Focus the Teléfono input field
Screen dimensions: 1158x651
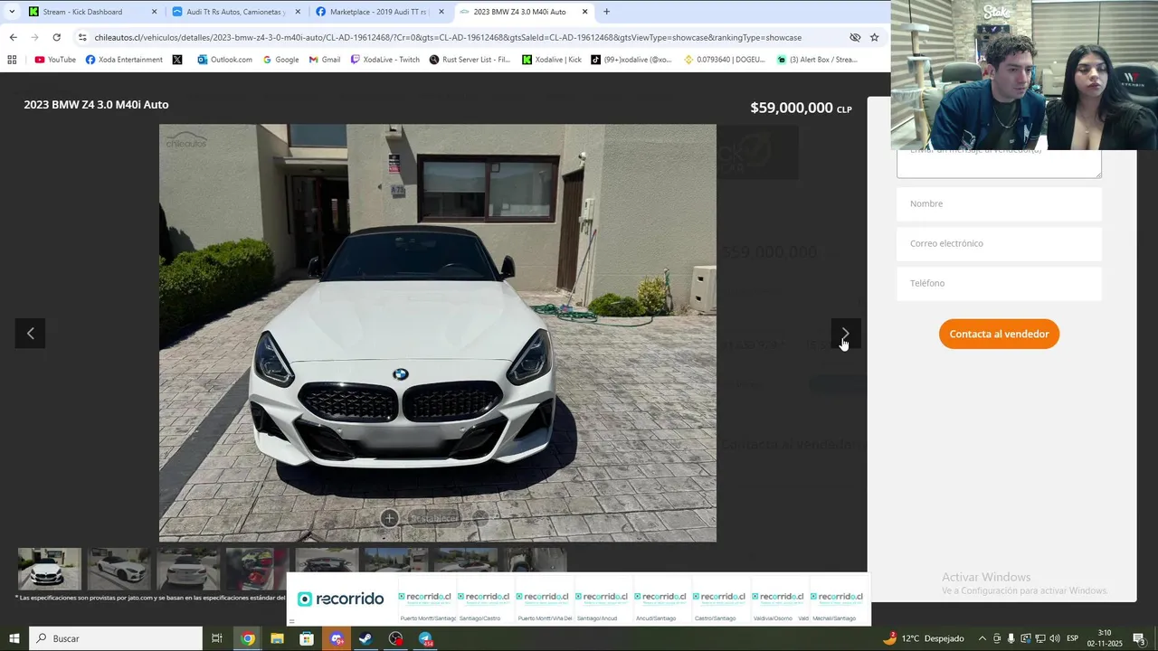[999, 283]
